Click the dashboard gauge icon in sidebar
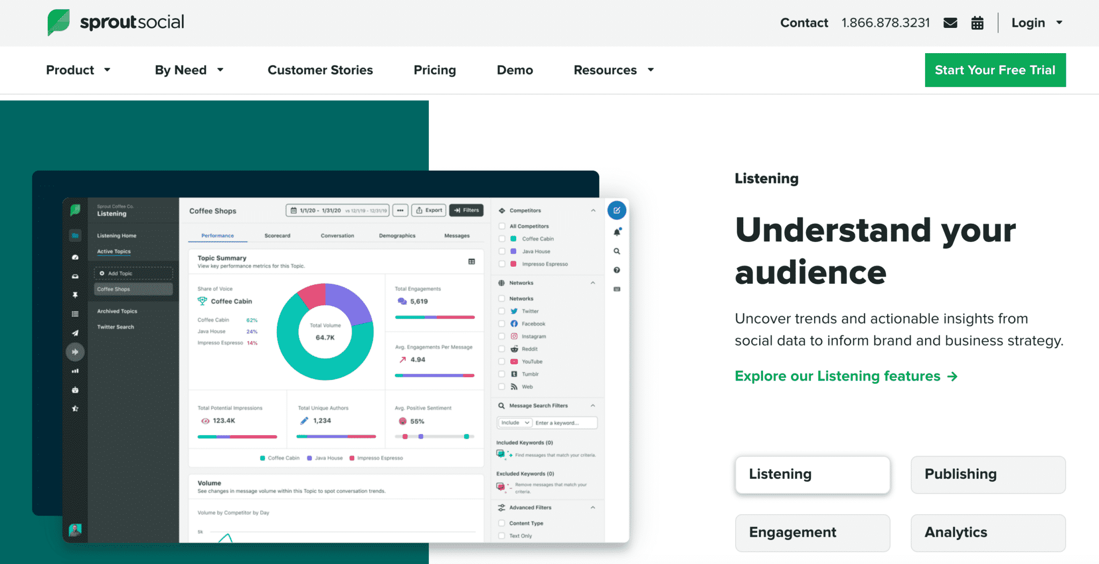The image size is (1099, 564). pos(75,258)
